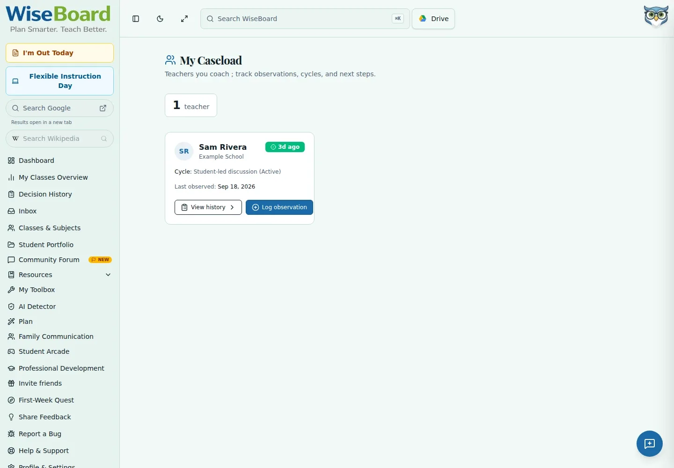Launch the AI Detector

tap(59, 307)
